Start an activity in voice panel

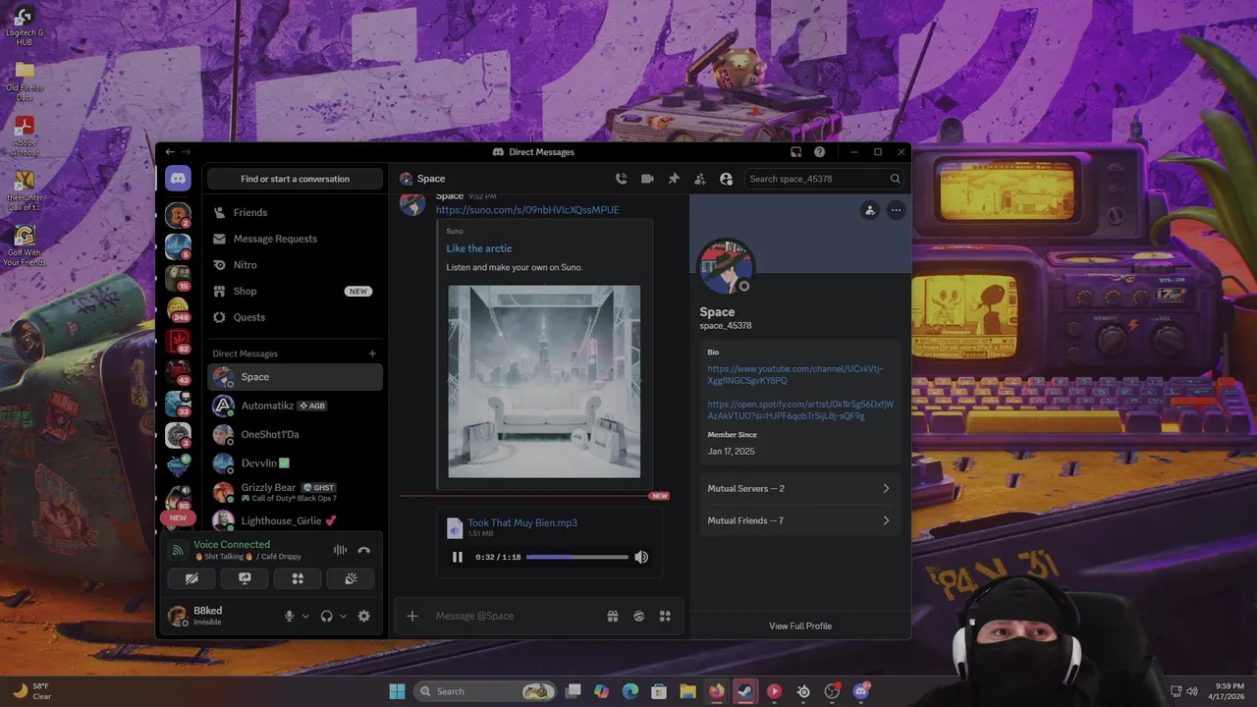point(298,578)
